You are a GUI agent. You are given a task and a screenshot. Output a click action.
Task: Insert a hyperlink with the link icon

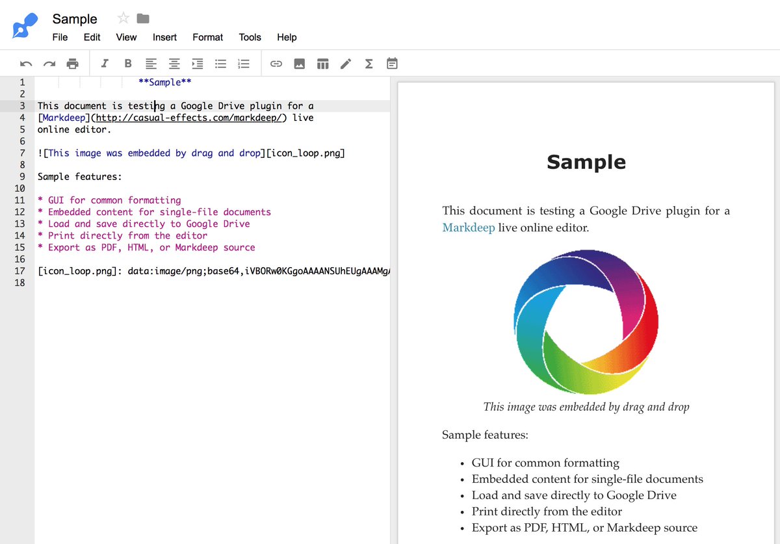pos(276,64)
